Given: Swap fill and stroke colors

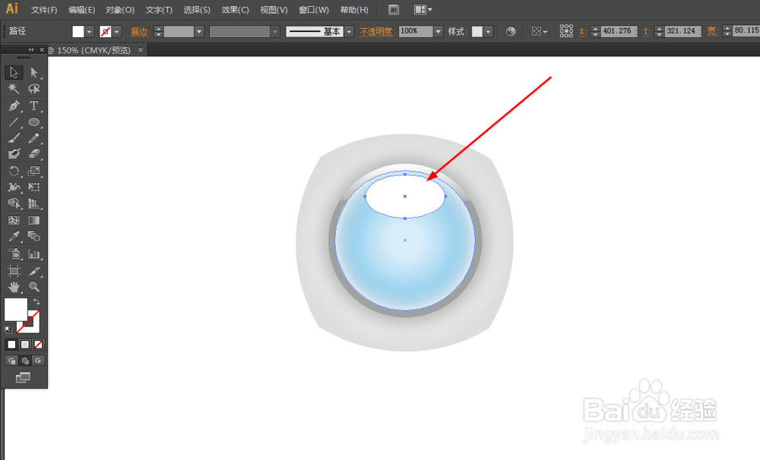Looking at the screenshot, I should (36, 301).
